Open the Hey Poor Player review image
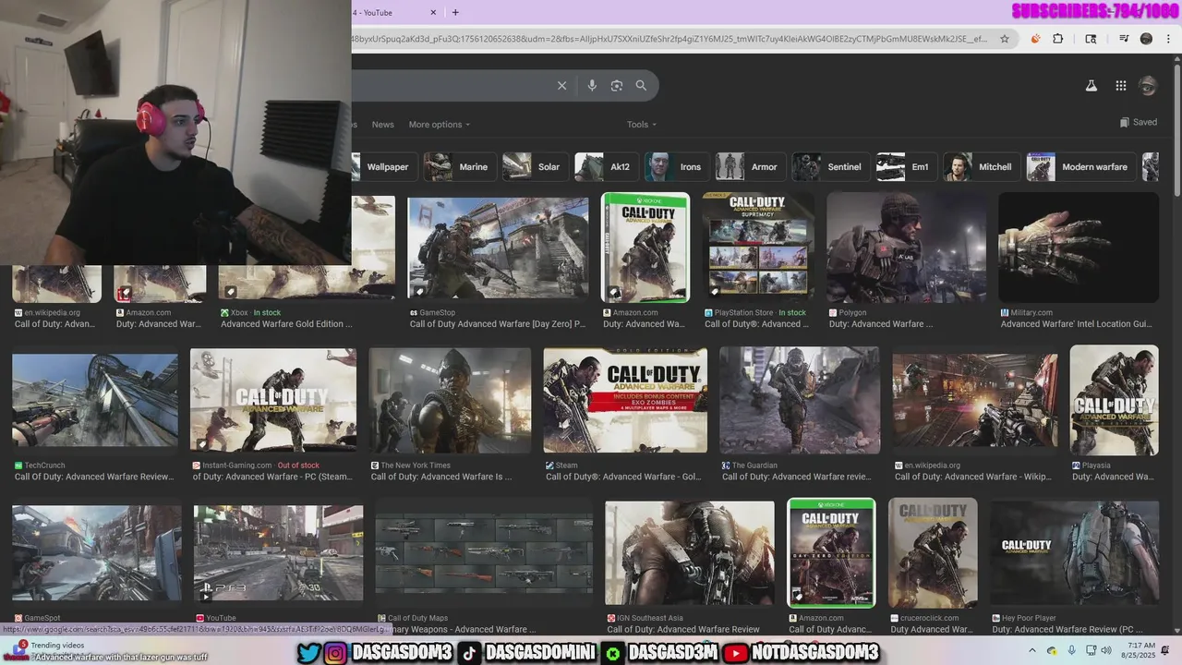The image size is (1182, 665). point(1075,553)
